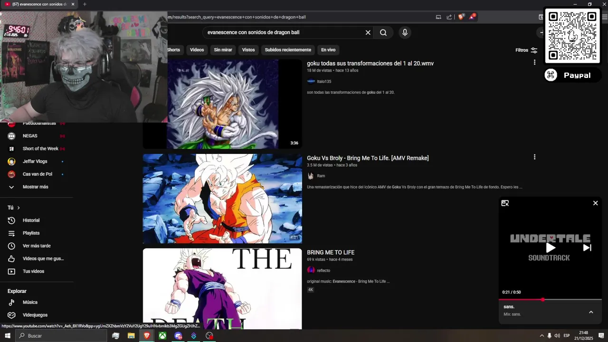Open the Xbox app on taskbar

pyautogui.click(x=162, y=336)
